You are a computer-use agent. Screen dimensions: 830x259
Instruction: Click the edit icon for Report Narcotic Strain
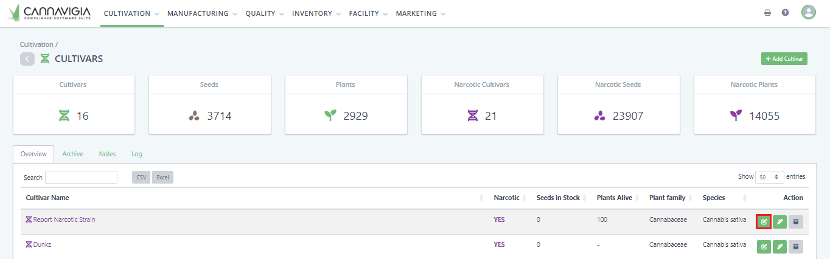(x=764, y=222)
